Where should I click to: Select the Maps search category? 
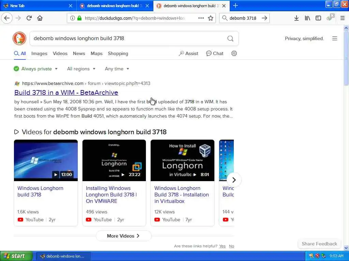click(96, 53)
